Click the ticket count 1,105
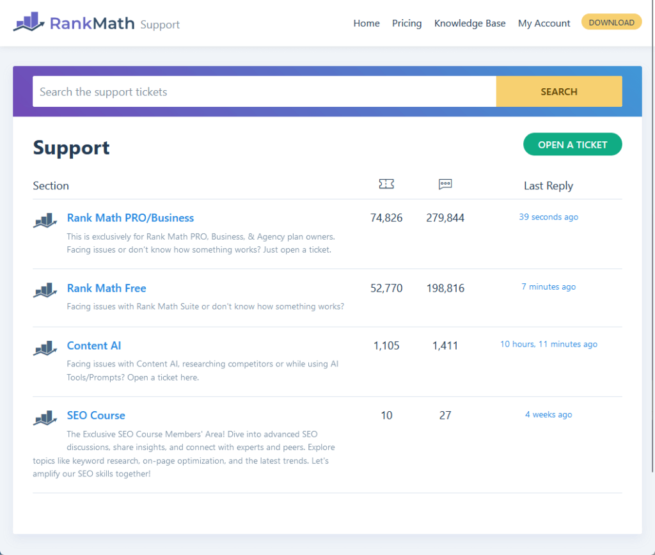 tap(386, 346)
